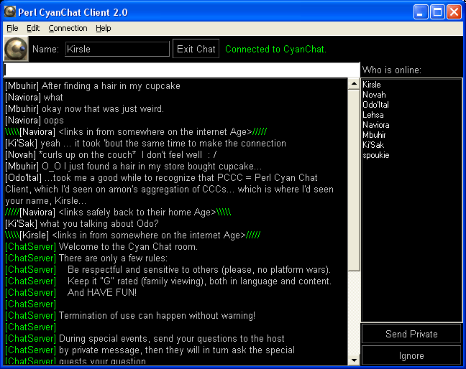Viewport: 466px width, 369px height.
Task: Click ChatServer 'Welcome to the Cyan Chat room.' line
Action: (x=101, y=247)
